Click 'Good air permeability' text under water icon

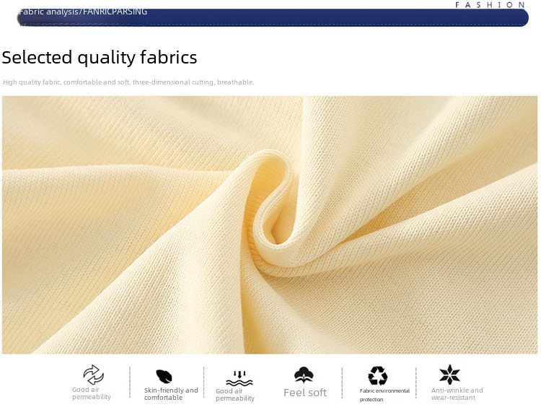point(235,395)
